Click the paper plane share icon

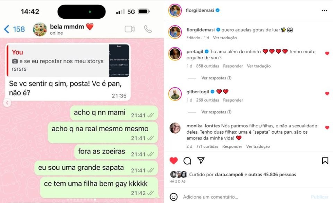tap(201, 161)
